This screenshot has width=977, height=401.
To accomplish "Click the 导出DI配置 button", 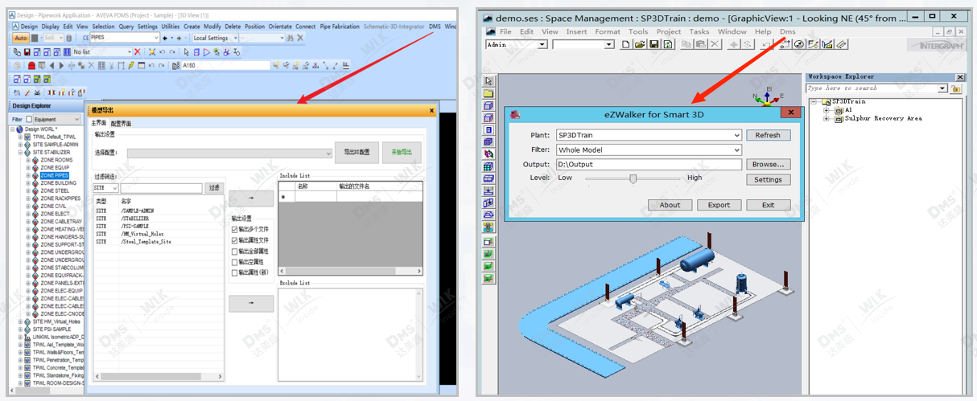I will 357,151.
